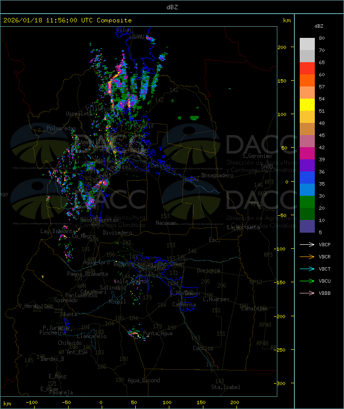Click the white VBCP arrow icon

307,244
